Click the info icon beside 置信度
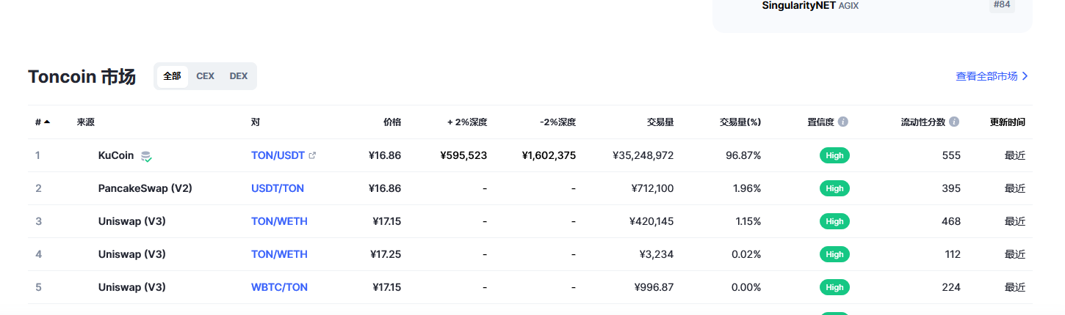1065x315 pixels. point(843,122)
